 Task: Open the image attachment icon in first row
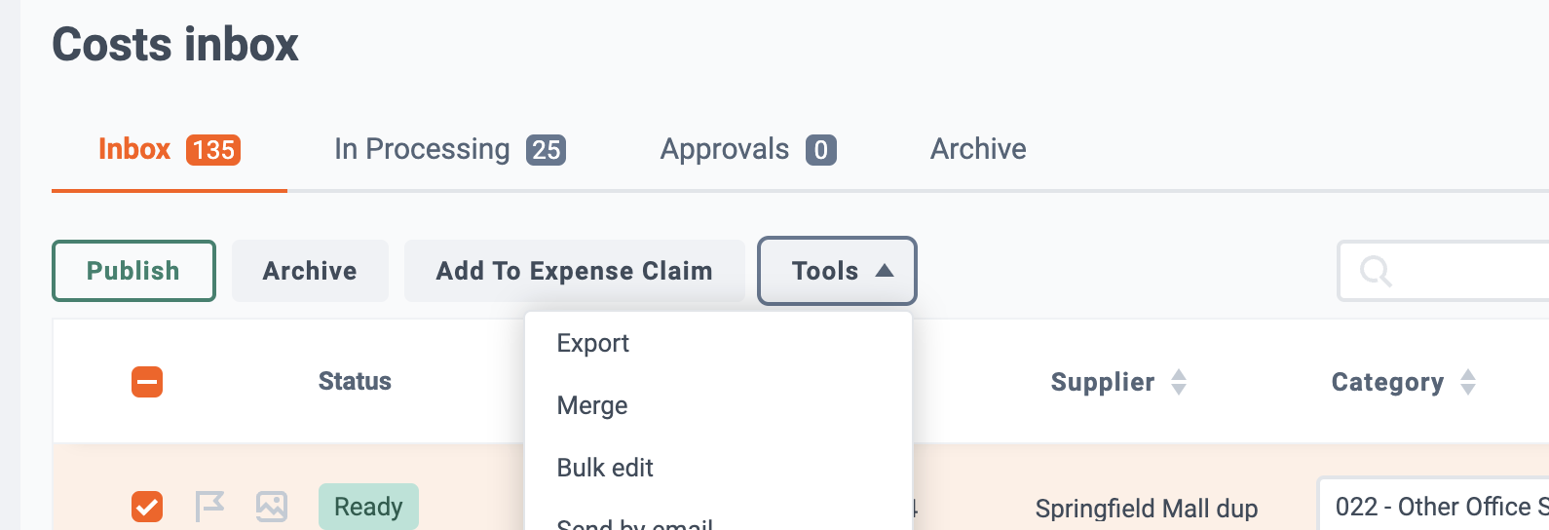pos(272,507)
